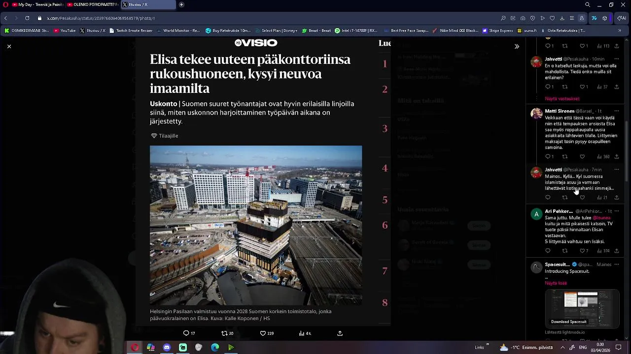Open the notification center icon
Image resolution: width=631 pixels, height=354 pixels.
[x=619, y=347]
